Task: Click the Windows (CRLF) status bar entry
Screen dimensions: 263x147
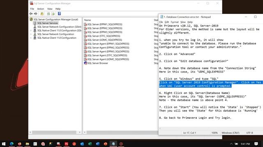Action: point(231,133)
